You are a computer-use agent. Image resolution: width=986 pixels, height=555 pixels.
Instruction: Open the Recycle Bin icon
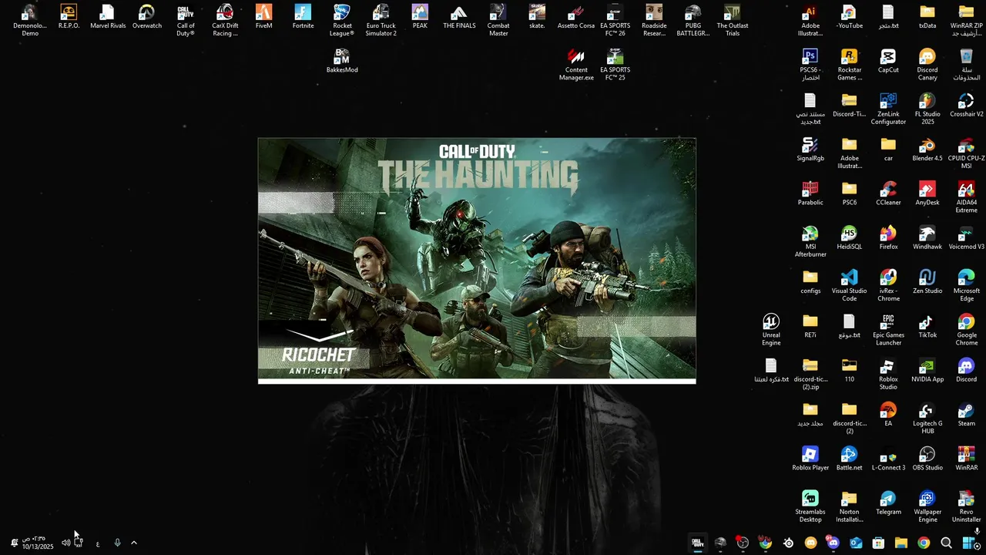tap(966, 65)
